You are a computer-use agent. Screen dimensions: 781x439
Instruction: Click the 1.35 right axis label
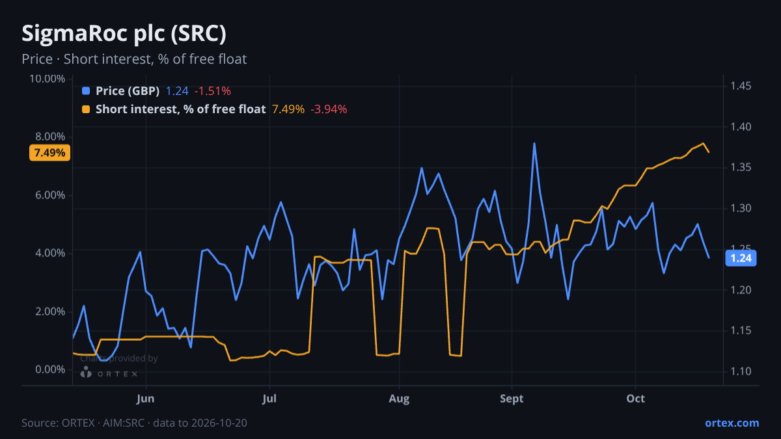click(x=741, y=168)
